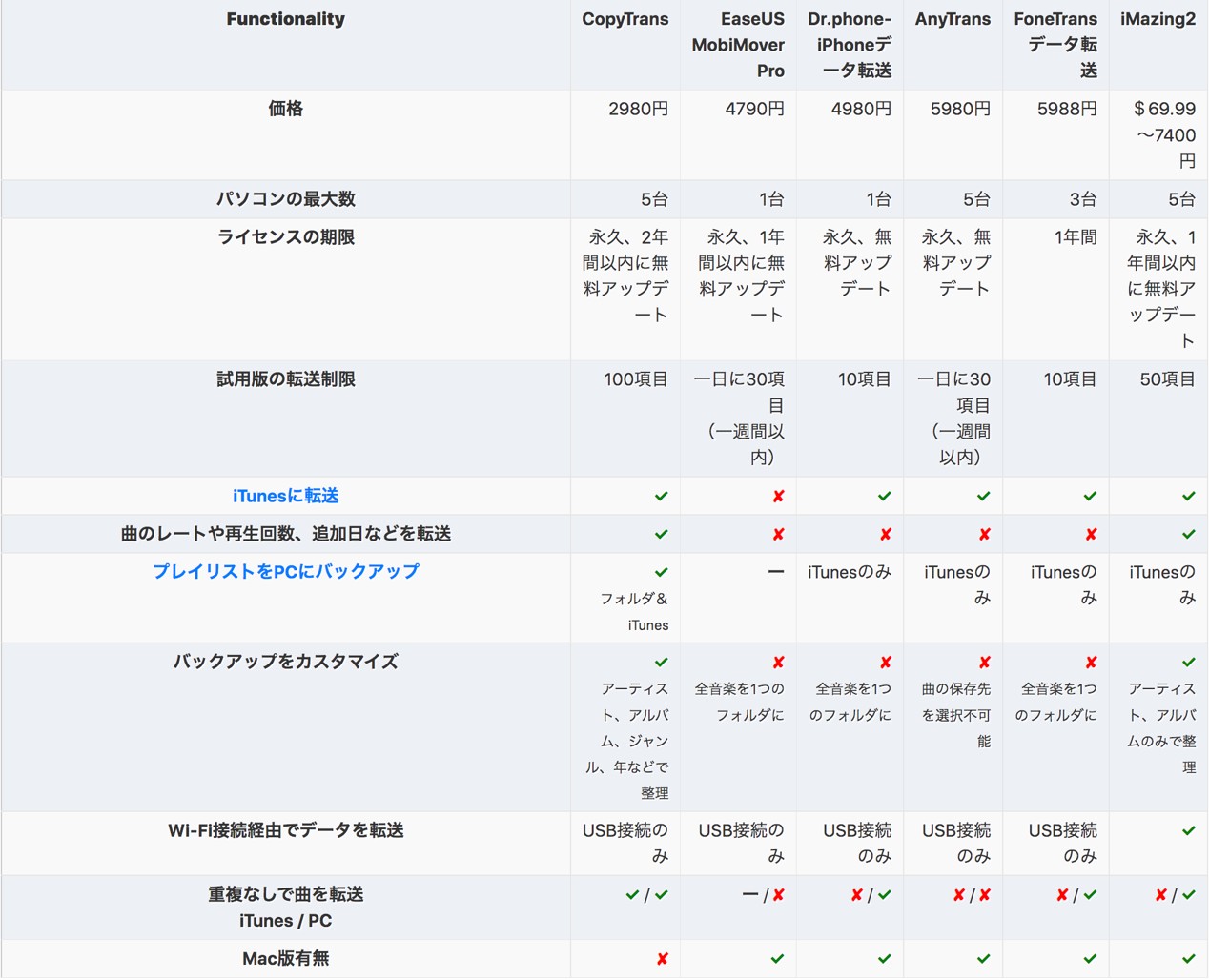Click the Mac版有無 row label
The height and width of the screenshot is (980, 1209).
[x=285, y=959]
